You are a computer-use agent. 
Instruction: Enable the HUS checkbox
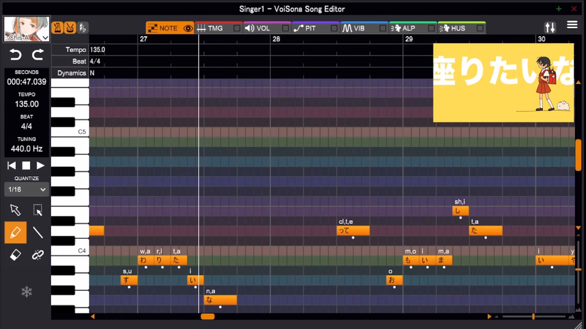coord(480,29)
